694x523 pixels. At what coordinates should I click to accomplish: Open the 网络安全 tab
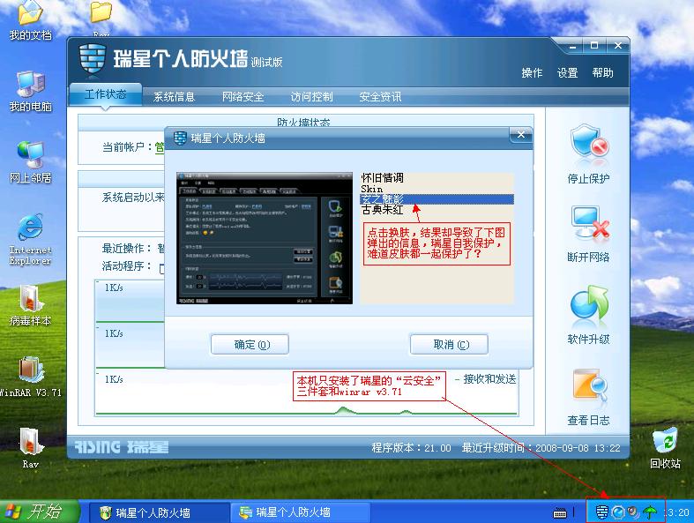[243, 96]
